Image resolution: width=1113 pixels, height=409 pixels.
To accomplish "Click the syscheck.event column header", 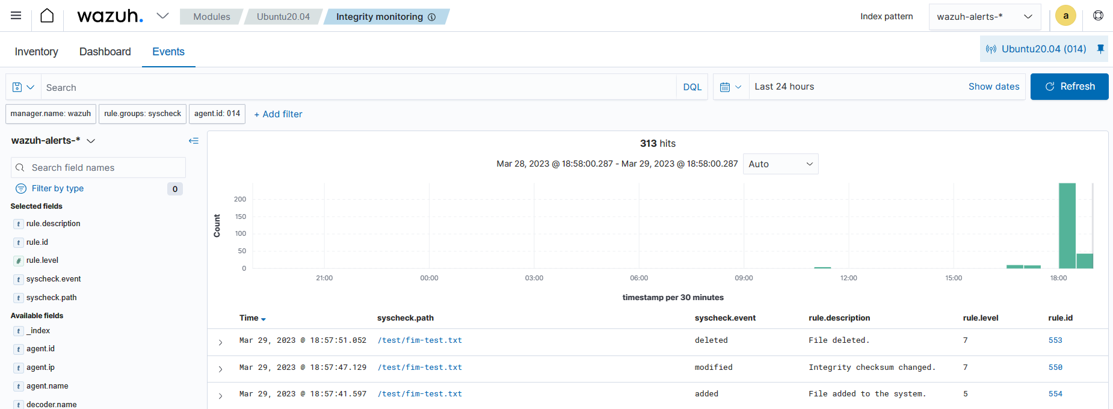I will tap(725, 318).
